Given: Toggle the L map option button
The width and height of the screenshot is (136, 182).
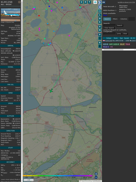Looking at the screenshot, I should [100, 15].
